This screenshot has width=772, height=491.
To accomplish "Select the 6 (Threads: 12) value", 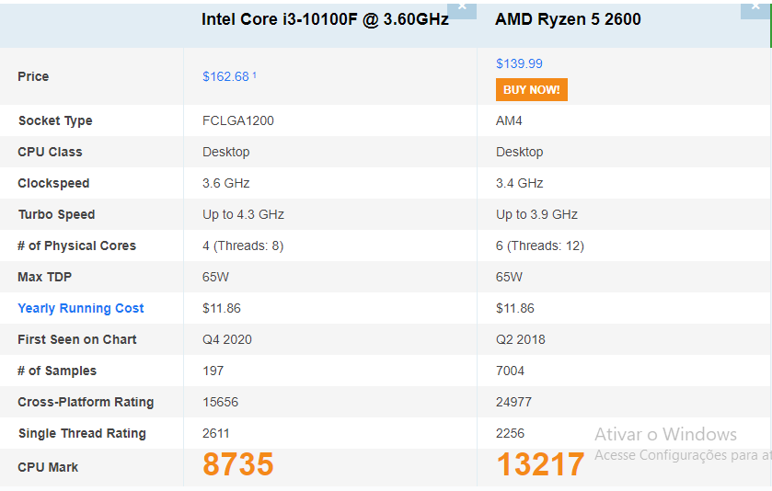I will (539, 245).
